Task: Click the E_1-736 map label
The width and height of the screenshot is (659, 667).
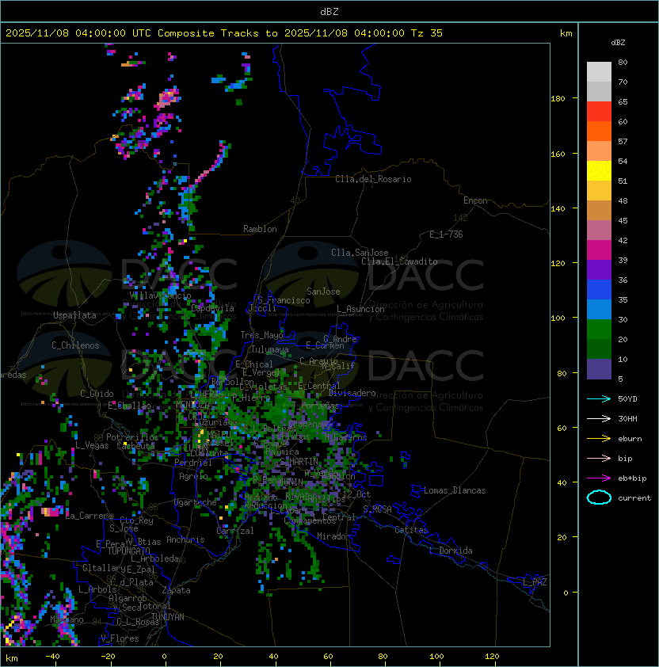Action: tap(446, 234)
